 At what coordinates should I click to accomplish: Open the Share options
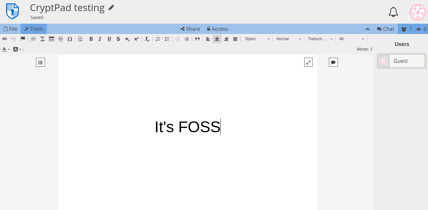click(x=190, y=29)
